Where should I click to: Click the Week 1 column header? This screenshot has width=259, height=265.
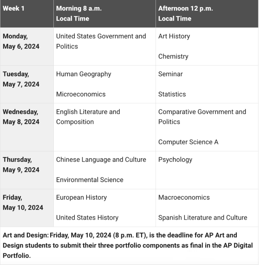(14, 8)
